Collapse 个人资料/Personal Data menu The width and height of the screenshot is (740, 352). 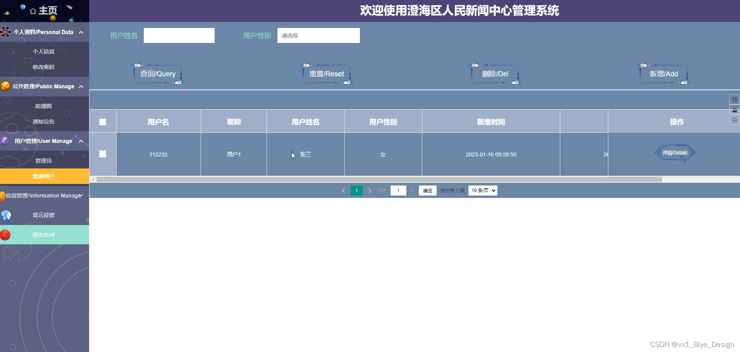(x=45, y=32)
